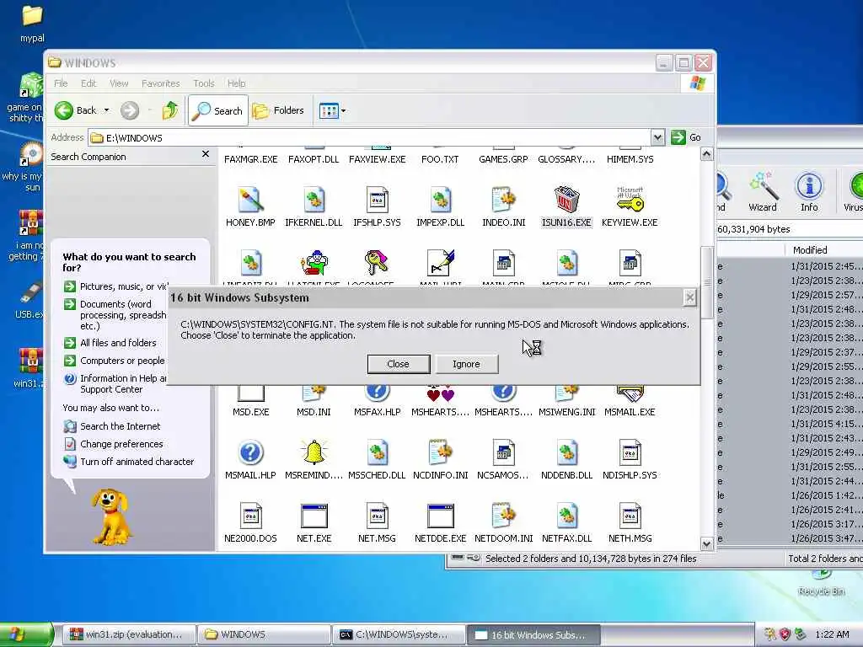
Task: Click the 1:22 AM clock in the tray
Action: 832,634
